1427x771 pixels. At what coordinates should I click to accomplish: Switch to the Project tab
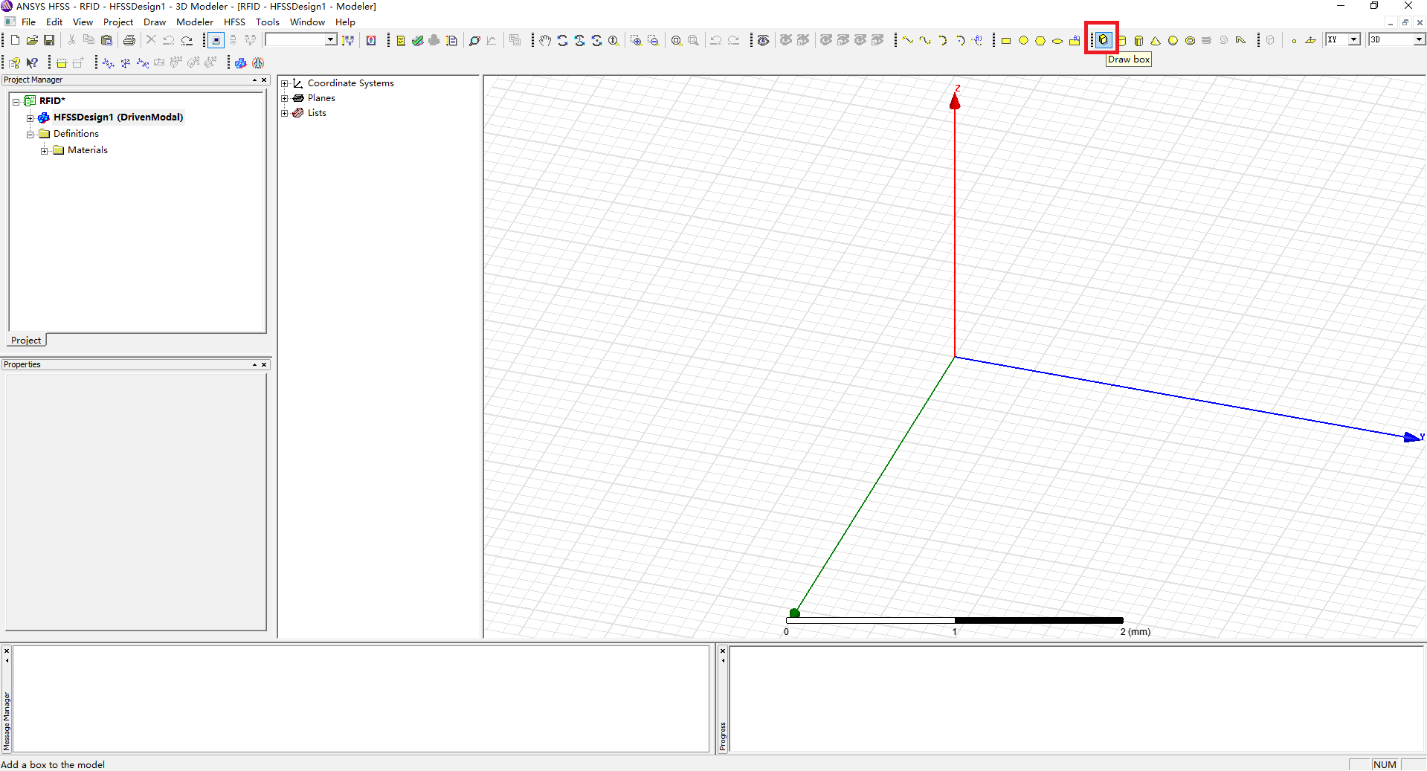26,341
